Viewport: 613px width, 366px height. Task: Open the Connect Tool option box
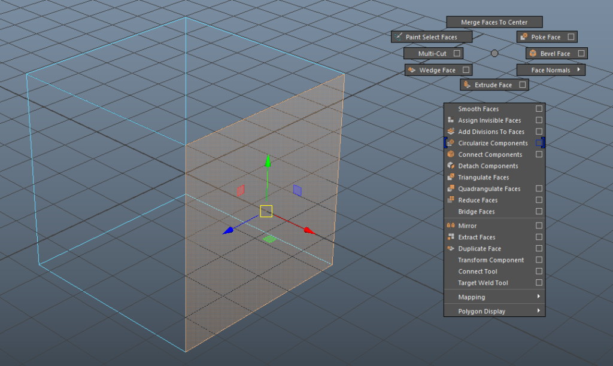(539, 271)
